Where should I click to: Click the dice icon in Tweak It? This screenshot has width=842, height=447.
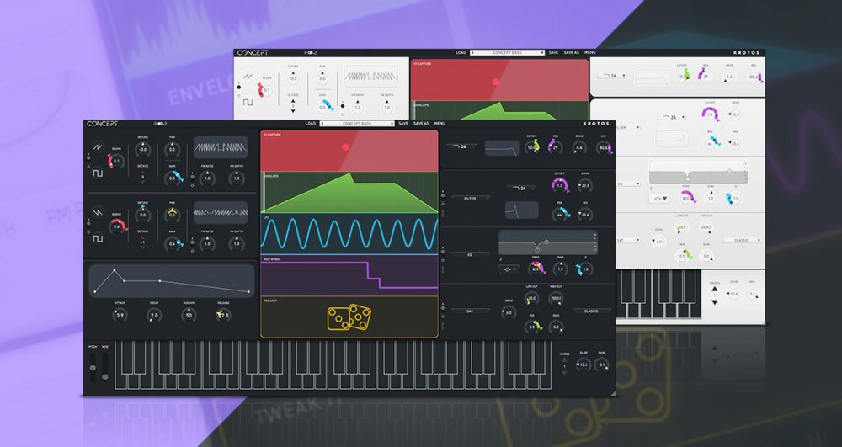[x=349, y=319]
